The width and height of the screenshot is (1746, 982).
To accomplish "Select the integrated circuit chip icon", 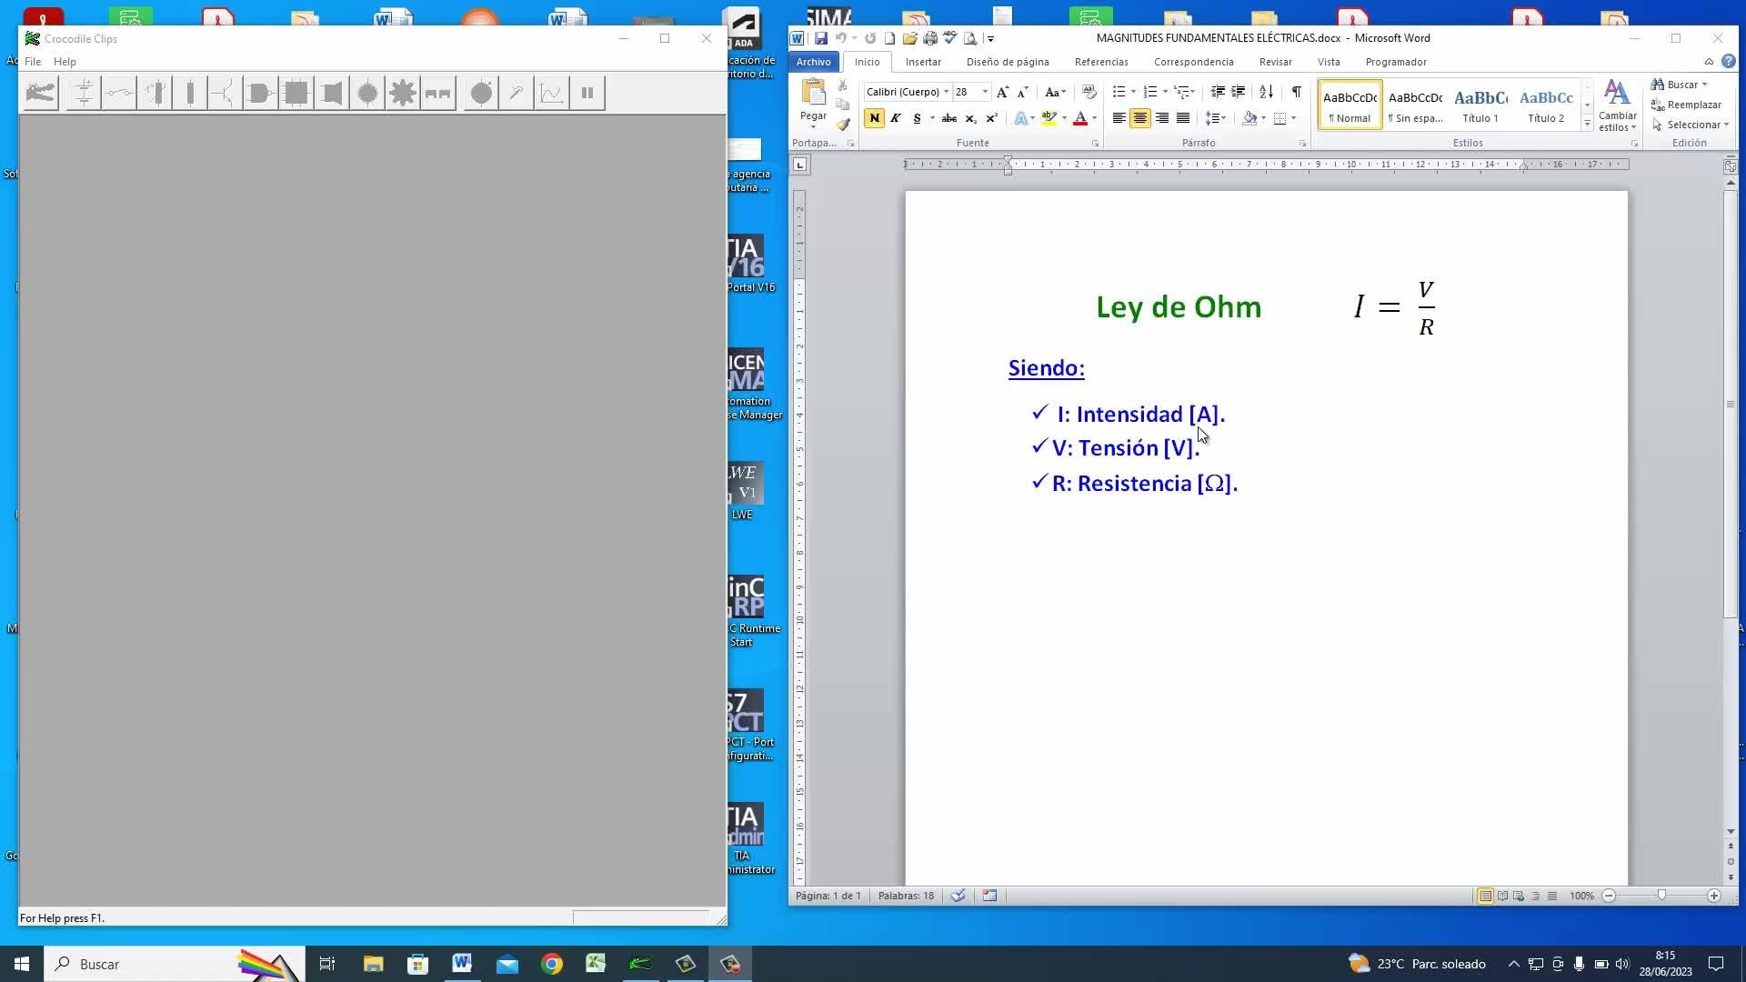I will [x=296, y=93].
